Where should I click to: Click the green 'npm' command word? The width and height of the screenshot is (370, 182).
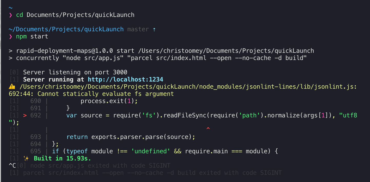(x=21, y=37)
